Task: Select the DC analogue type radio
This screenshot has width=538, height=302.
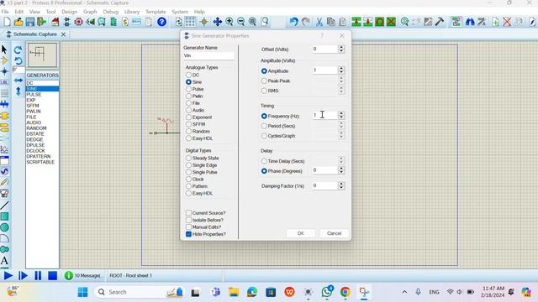Action: tap(188, 75)
